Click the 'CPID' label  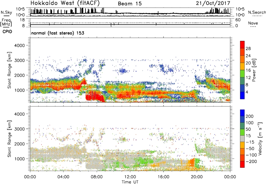coord(7,32)
